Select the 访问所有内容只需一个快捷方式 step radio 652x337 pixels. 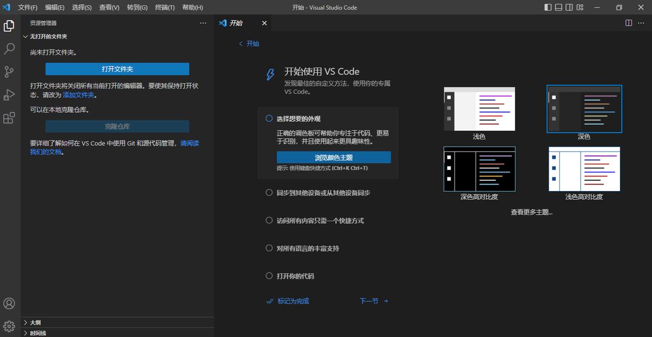[269, 220]
